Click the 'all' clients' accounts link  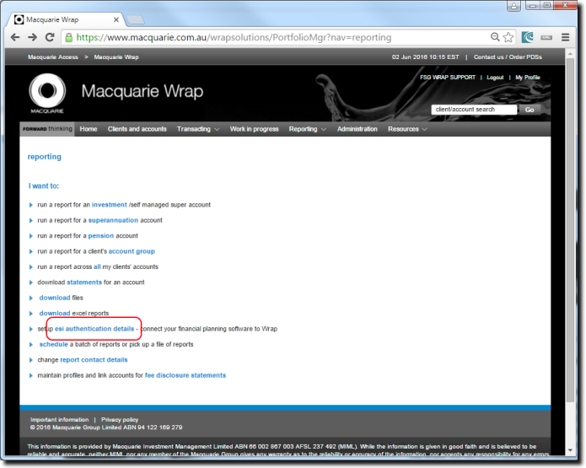coord(97,267)
